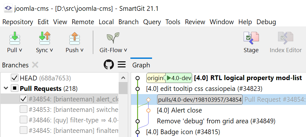This screenshot has width=306, height=137.
Task: Open the Pull dropdown arrow
Action: pos(21,50)
